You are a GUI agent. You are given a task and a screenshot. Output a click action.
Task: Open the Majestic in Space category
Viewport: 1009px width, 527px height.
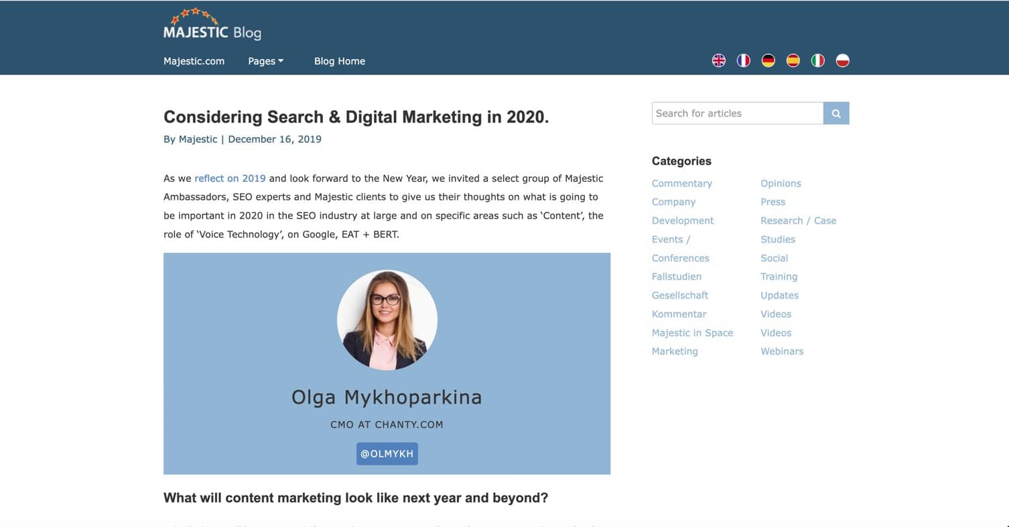(x=692, y=333)
